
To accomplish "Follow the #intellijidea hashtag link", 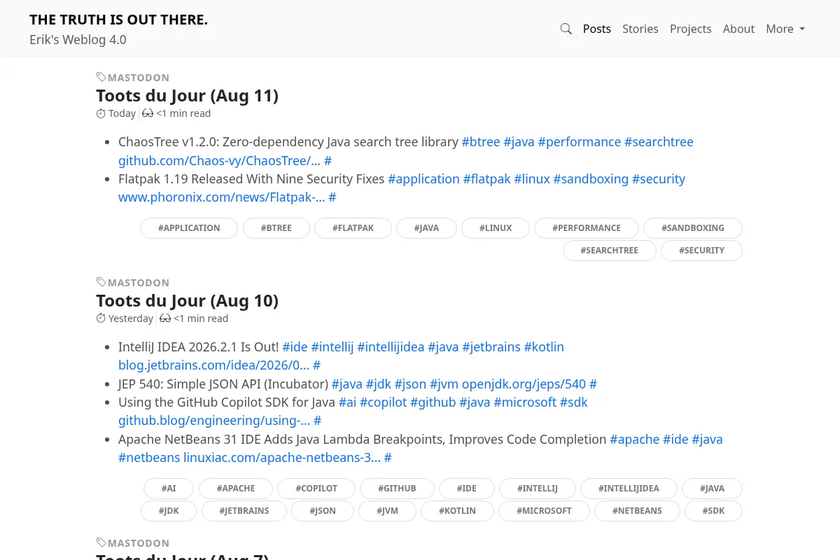I will point(391,347).
